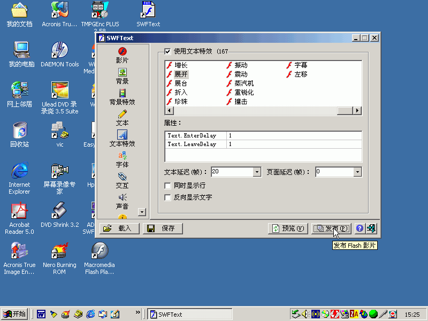Select the 文本 (Text) pencil icon
428x321 pixels.
click(x=122, y=114)
